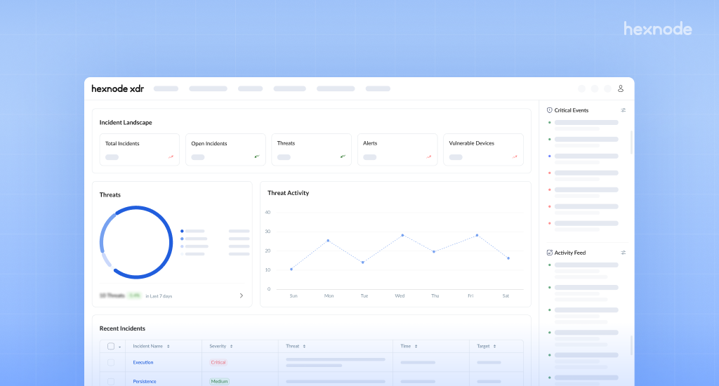Click the trend icon in the Threats card
The image size is (719, 386).
[x=343, y=157]
